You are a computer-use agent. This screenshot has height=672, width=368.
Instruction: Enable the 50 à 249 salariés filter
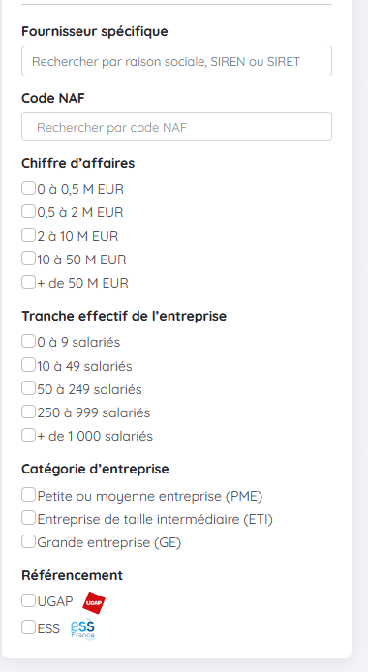pos(28,388)
